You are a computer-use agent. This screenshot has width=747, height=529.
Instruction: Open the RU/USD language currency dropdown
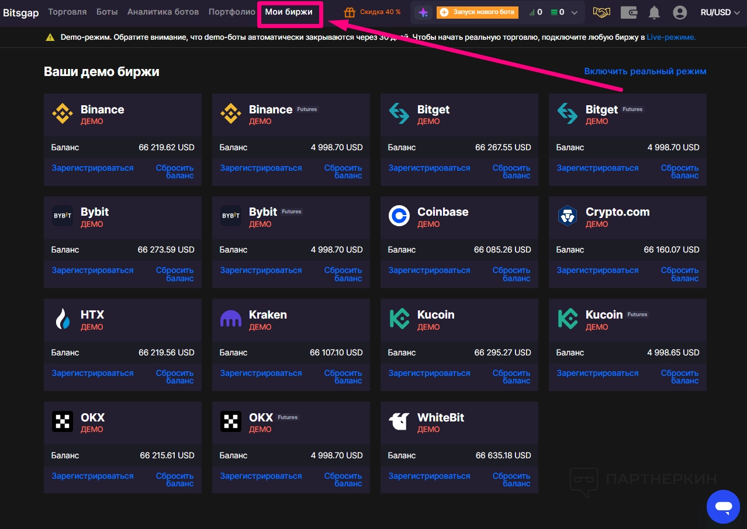pyautogui.click(x=720, y=12)
